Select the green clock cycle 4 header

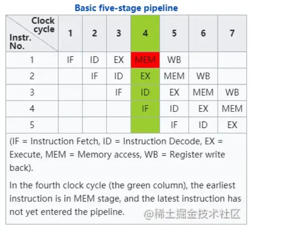pyautogui.click(x=145, y=33)
